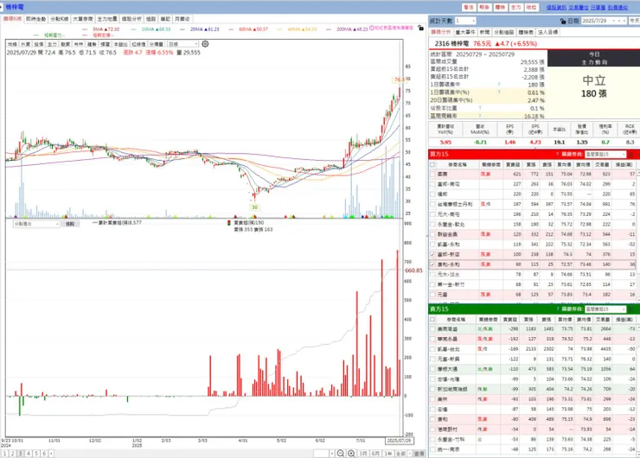Click the 5MA legend color line
The height and width of the screenshot is (458, 640).
point(85,29)
